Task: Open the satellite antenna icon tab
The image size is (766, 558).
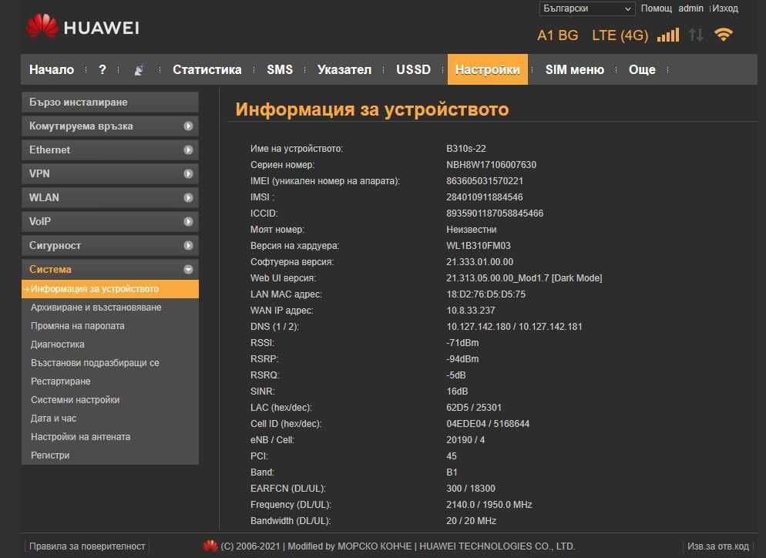Action: click(x=139, y=70)
